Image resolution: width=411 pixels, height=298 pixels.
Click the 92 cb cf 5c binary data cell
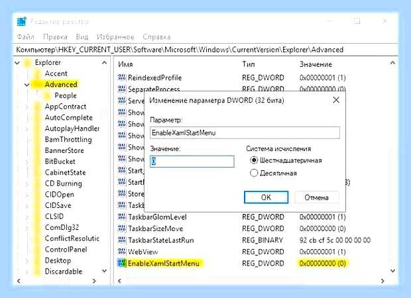(x=335, y=240)
